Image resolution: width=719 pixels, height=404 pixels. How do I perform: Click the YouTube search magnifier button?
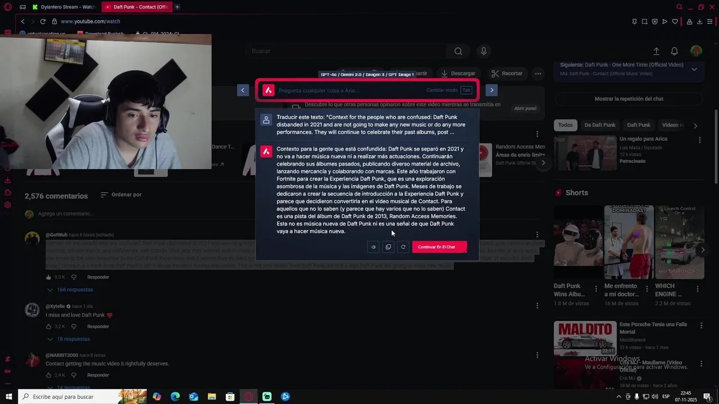[458, 51]
